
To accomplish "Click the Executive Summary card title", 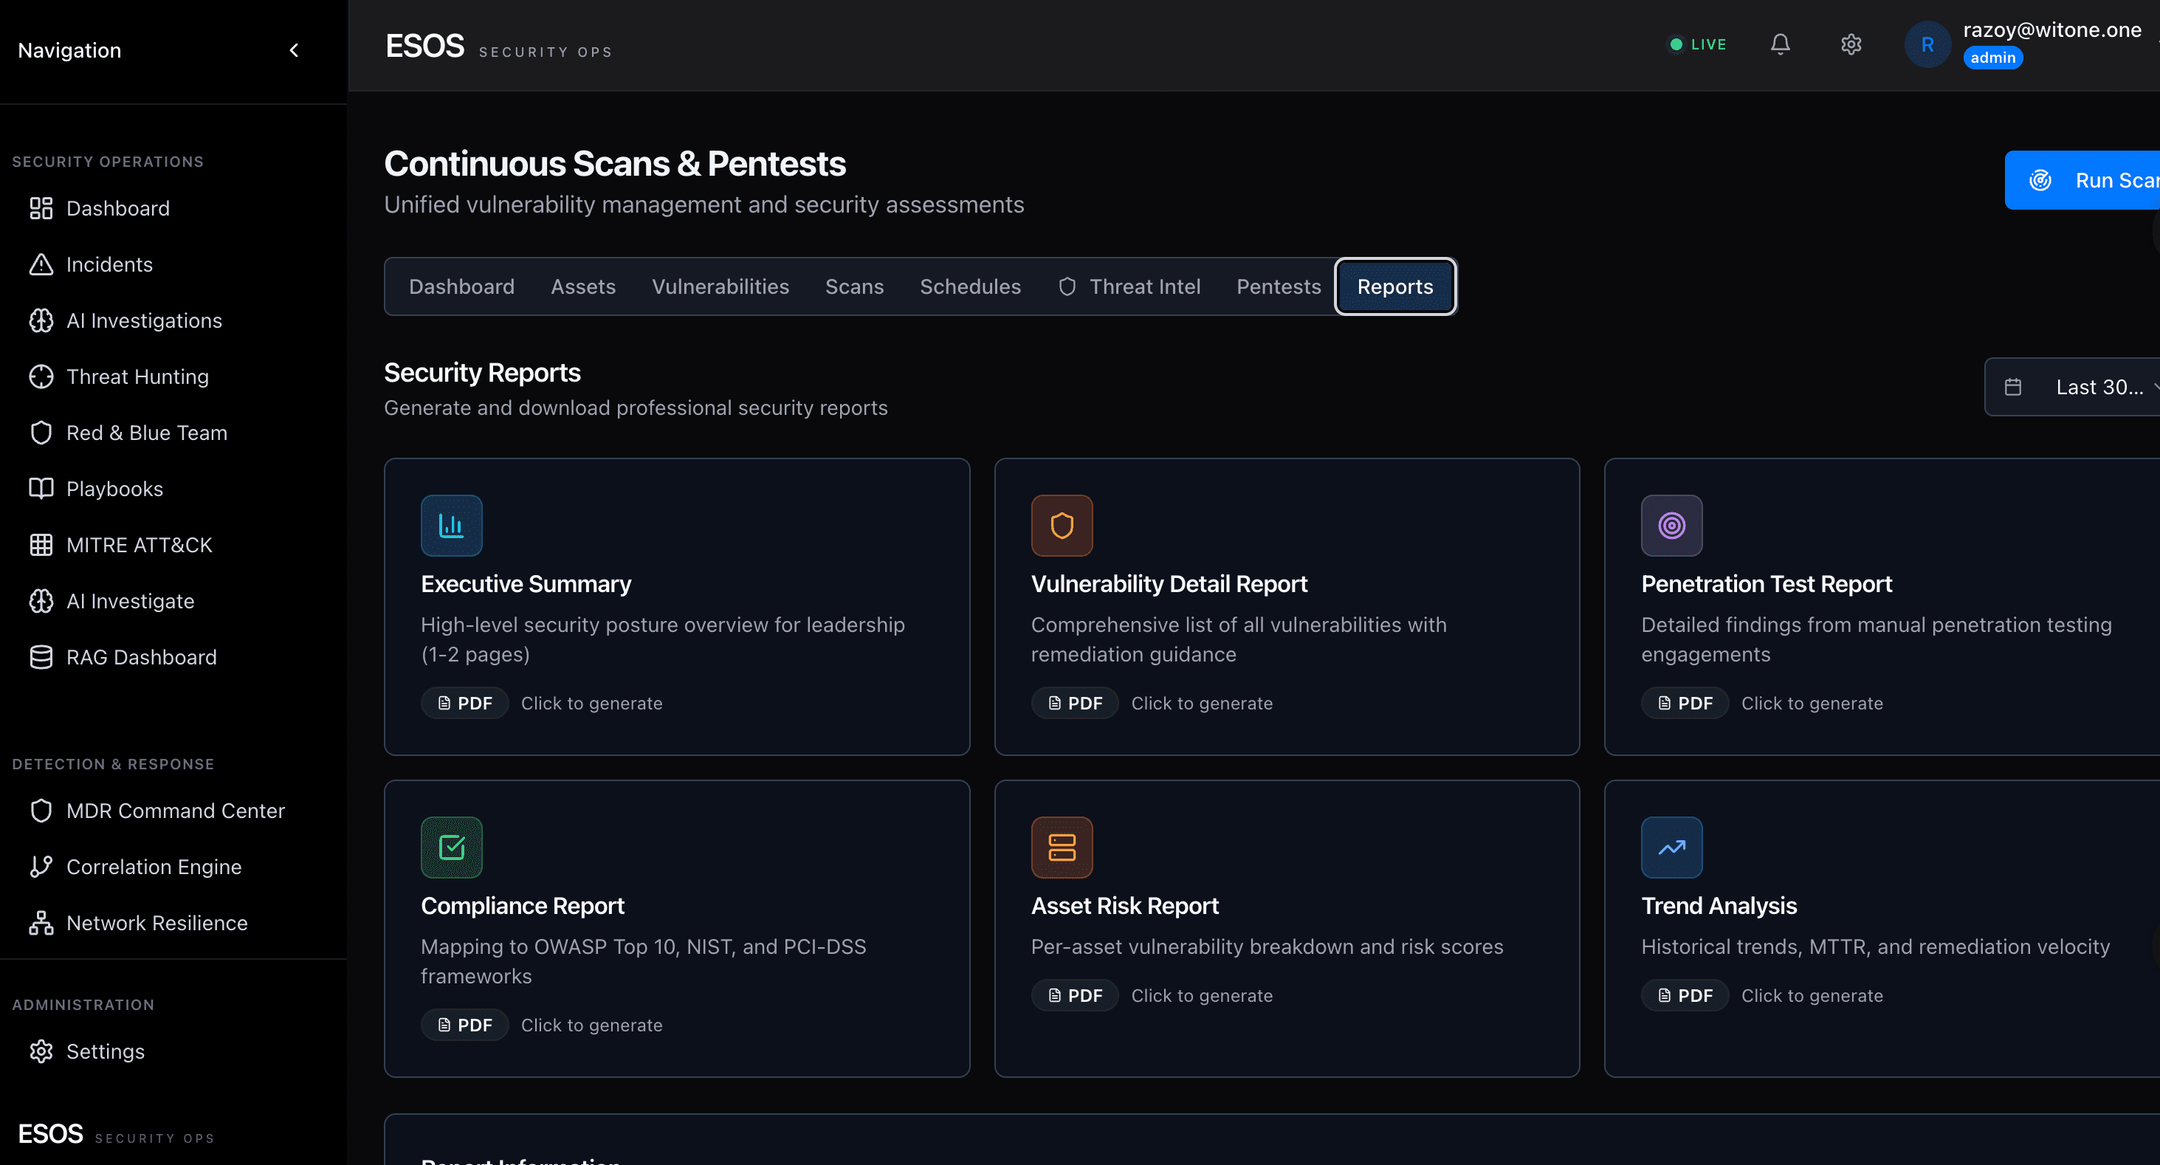I will (526, 584).
